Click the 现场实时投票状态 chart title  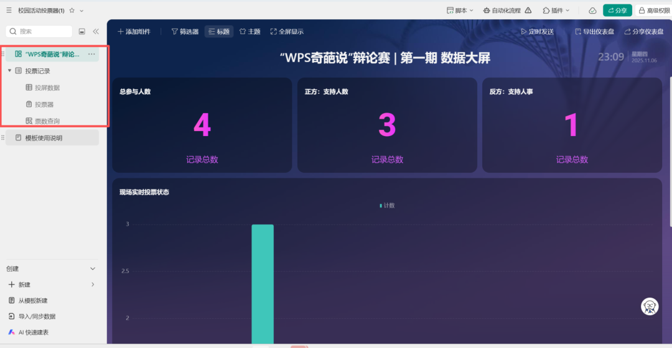[144, 192]
